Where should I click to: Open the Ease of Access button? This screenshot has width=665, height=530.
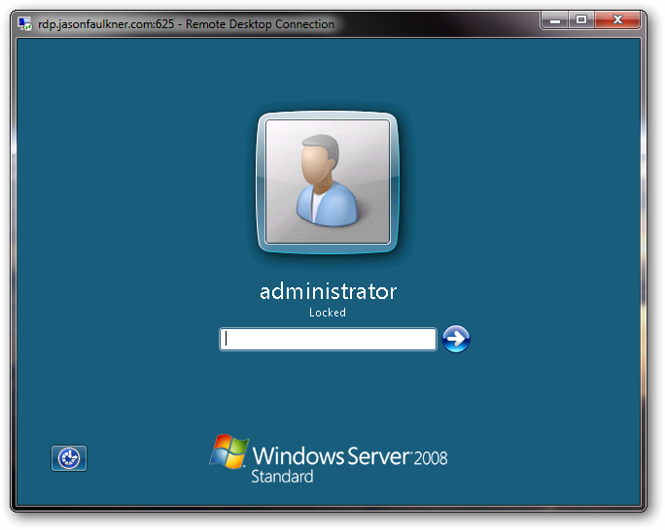[x=69, y=458]
